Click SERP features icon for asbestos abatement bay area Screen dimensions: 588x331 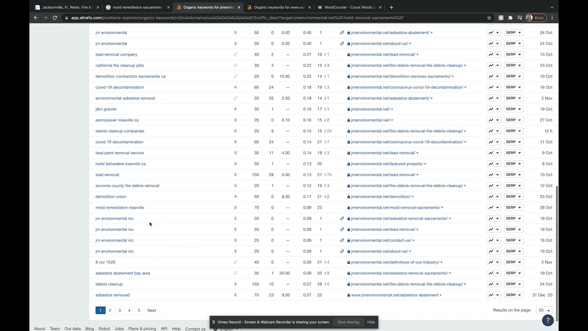[x=236, y=273]
